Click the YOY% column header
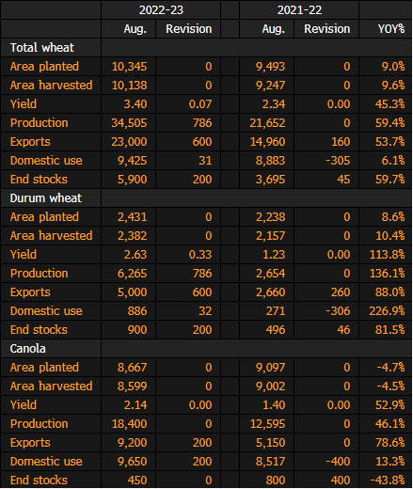The width and height of the screenshot is (413, 489). click(x=391, y=29)
